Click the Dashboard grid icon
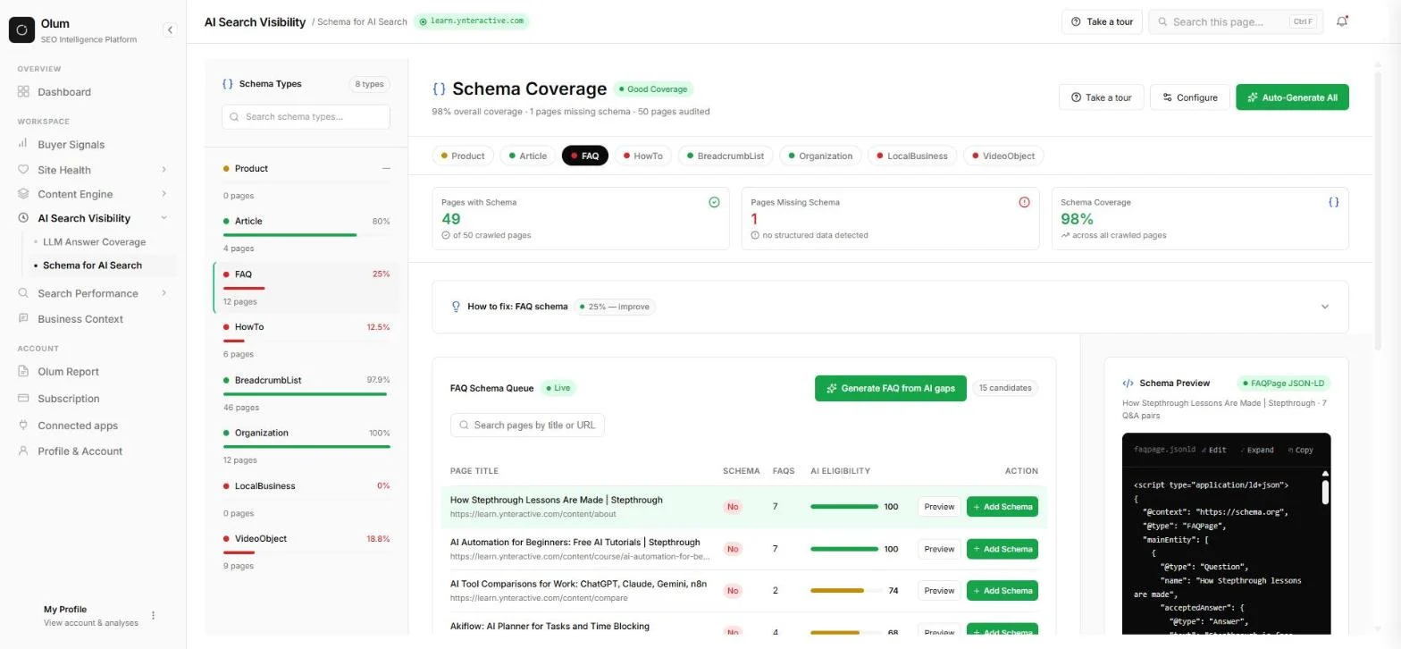This screenshot has height=649, width=1401. coord(23,92)
